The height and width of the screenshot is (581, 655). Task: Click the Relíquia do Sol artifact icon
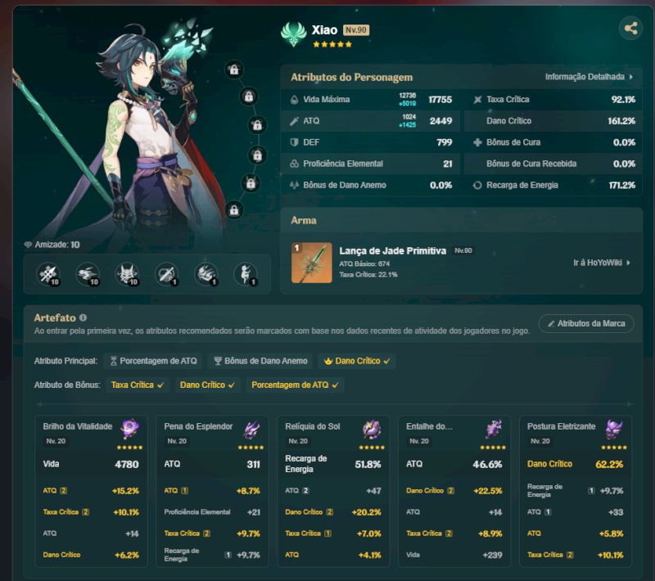[372, 429]
